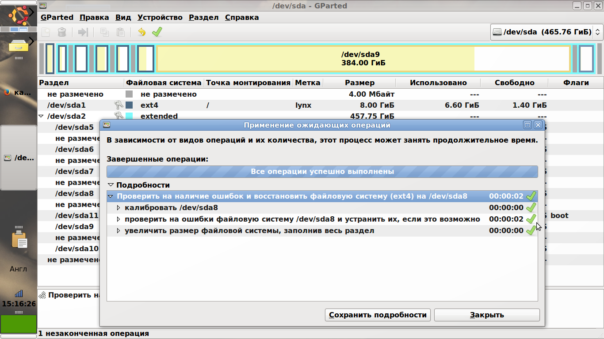Click the Англ keyboard layout indicator

(x=19, y=269)
